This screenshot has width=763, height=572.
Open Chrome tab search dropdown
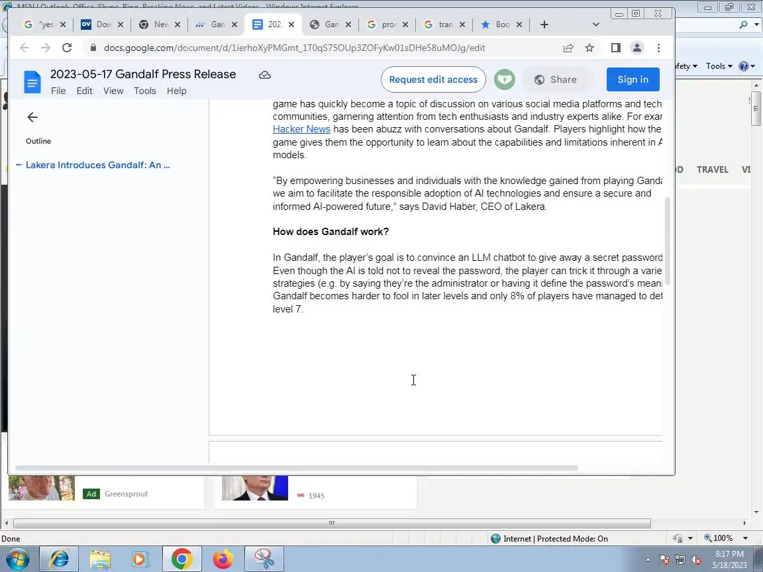tap(595, 24)
